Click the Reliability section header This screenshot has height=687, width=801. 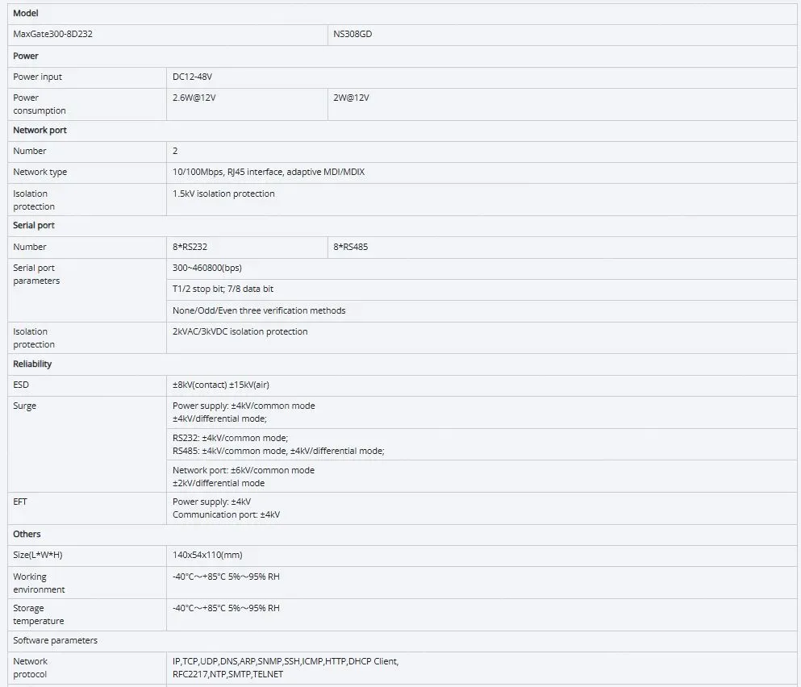pos(32,364)
